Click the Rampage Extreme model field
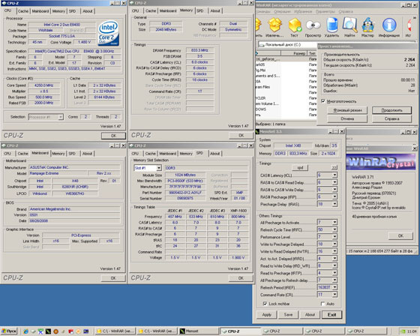The height and width of the screenshot is (336, 420). [x=58, y=173]
